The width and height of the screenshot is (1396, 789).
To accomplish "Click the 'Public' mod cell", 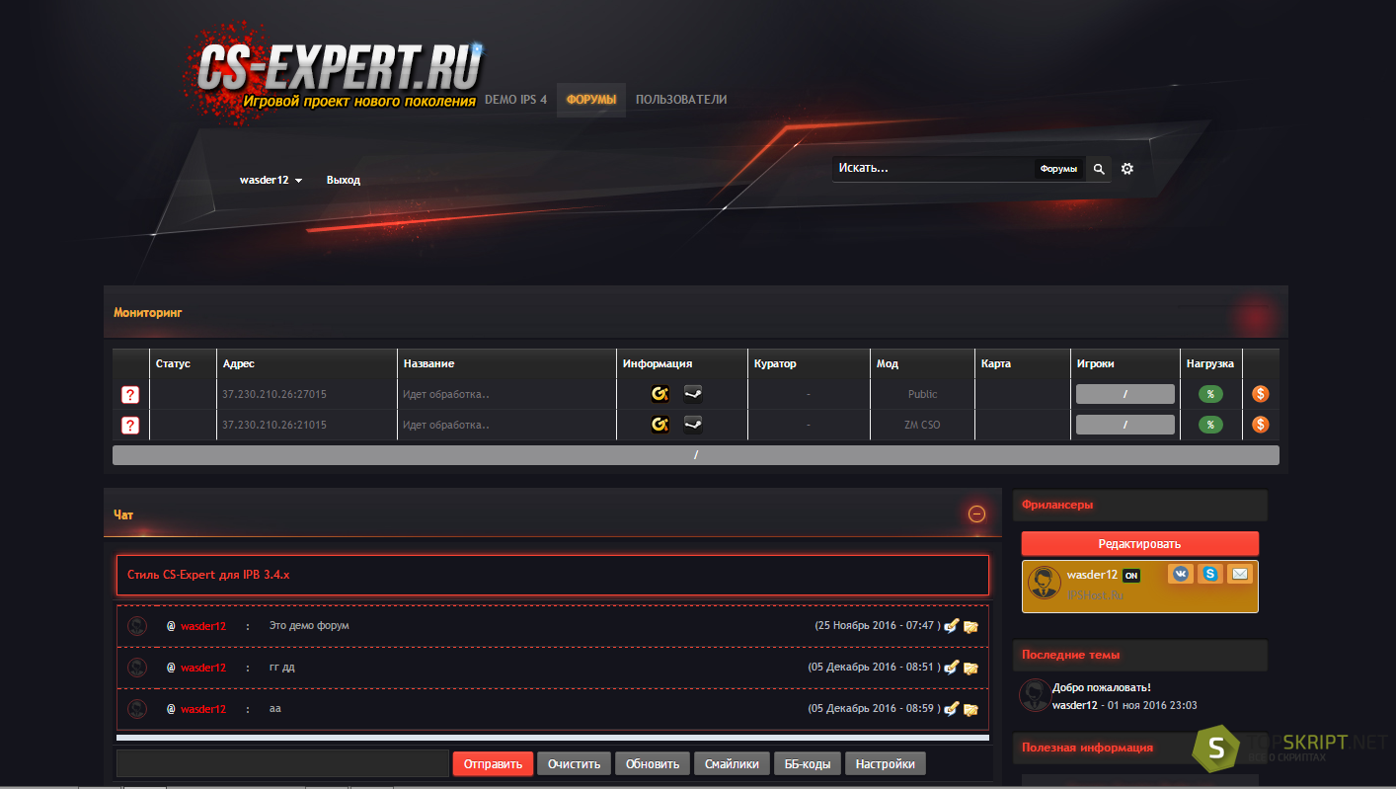I will point(923,394).
